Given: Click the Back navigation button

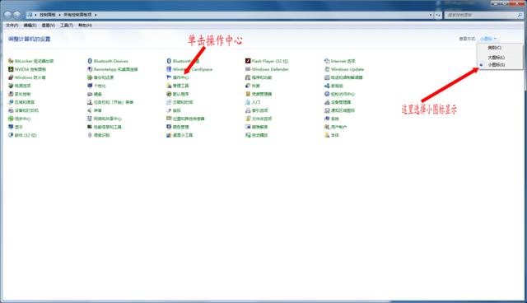Looking at the screenshot, I should [x=7, y=15].
